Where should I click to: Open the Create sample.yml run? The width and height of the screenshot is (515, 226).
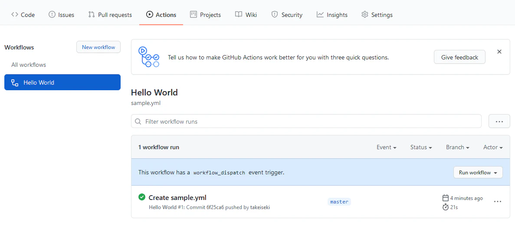(x=177, y=197)
